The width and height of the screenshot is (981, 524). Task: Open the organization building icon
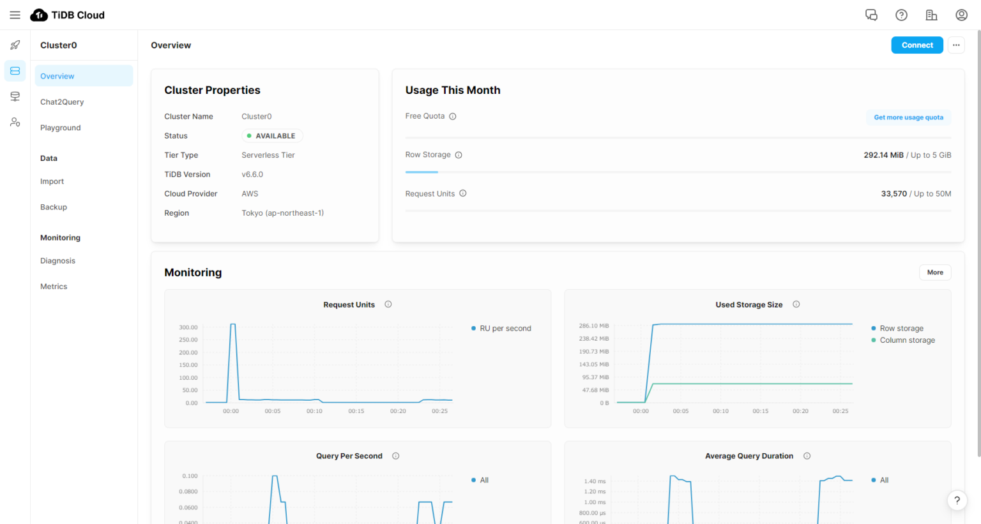click(931, 15)
